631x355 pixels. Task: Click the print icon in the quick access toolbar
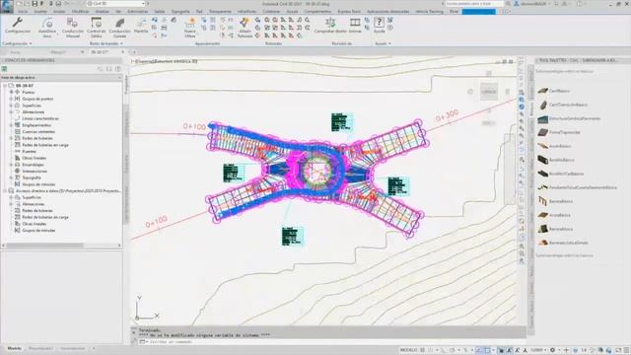pos(58,4)
